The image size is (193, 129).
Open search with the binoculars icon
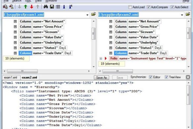coord(46,7)
